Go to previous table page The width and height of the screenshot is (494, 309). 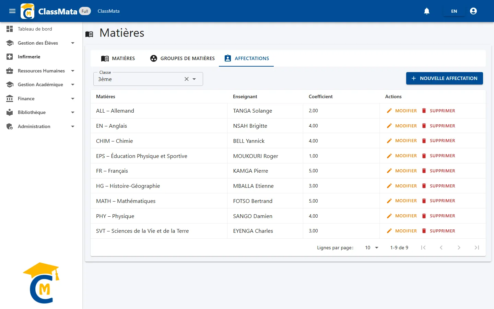pyautogui.click(x=441, y=248)
